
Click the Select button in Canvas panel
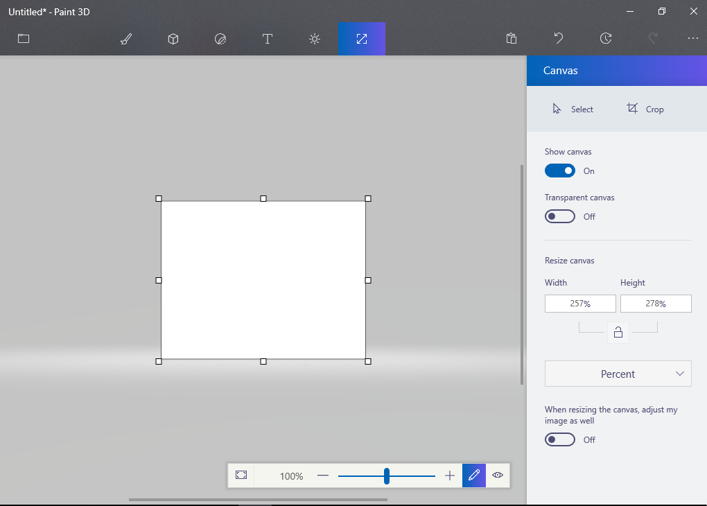[x=573, y=109]
